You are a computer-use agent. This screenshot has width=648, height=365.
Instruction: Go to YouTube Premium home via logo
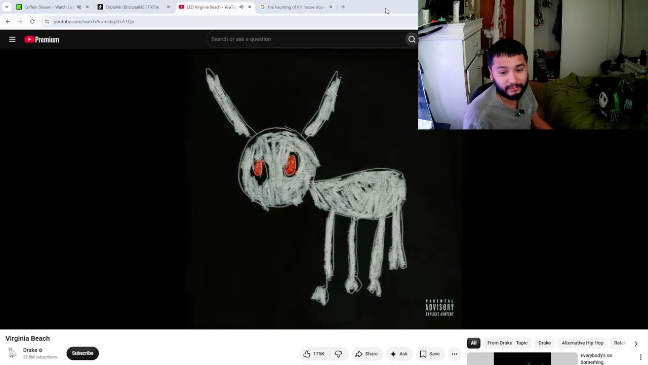(x=42, y=40)
